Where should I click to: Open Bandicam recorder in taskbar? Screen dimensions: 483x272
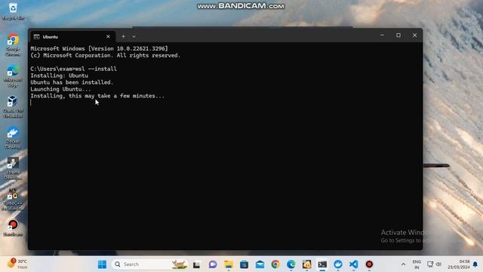point(369,264)
